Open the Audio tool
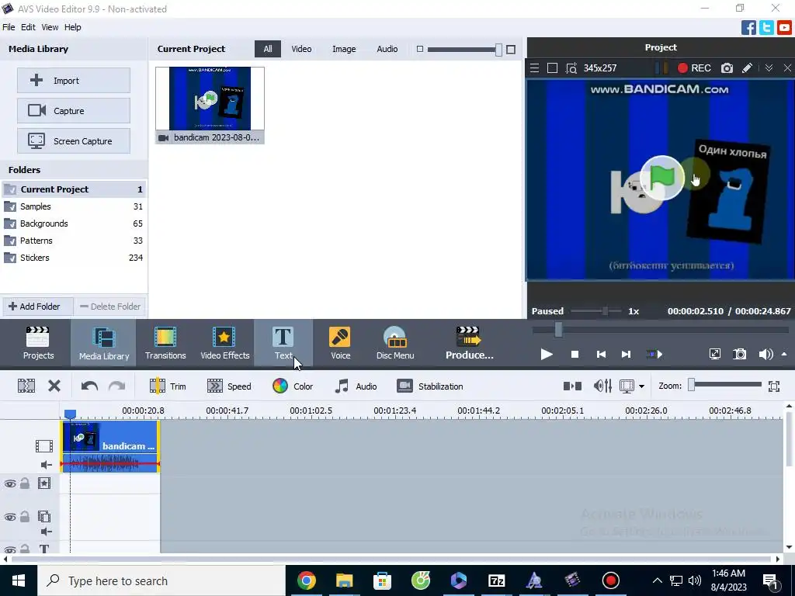 click(356, 386)
